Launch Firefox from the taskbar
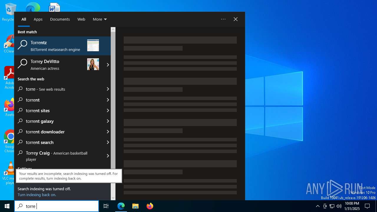The image size is (377, 212). 150,206
